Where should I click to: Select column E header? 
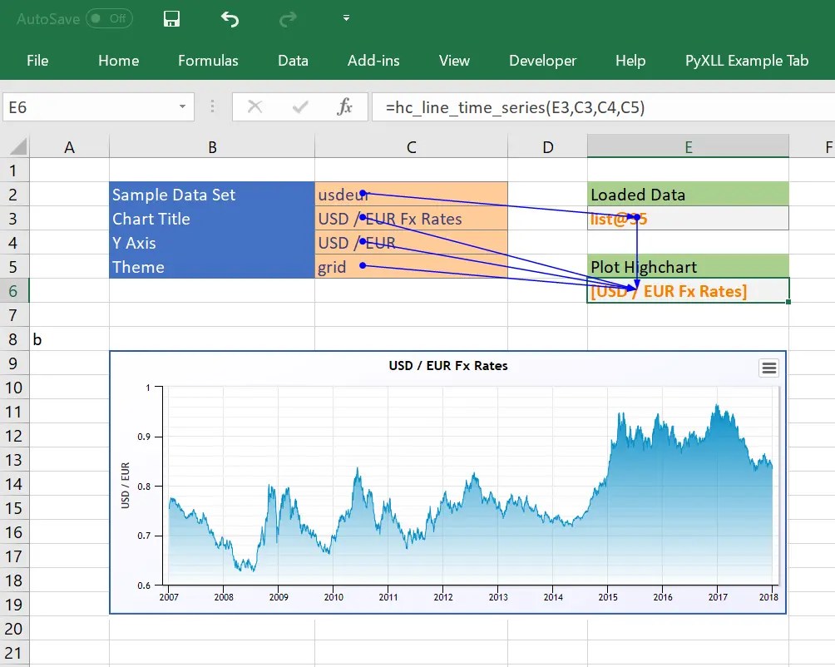(688, 146)
